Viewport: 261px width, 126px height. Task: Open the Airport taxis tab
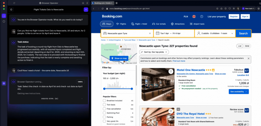click(x=197, y=24)
